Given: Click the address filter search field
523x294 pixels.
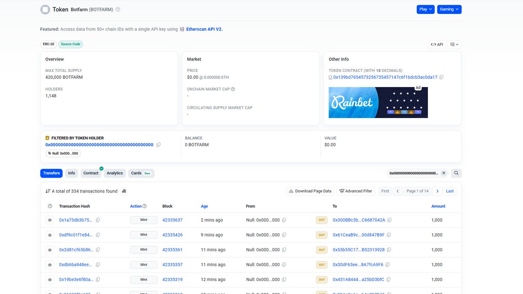Looking at the screenshot, I should click(x=414, y=173).
